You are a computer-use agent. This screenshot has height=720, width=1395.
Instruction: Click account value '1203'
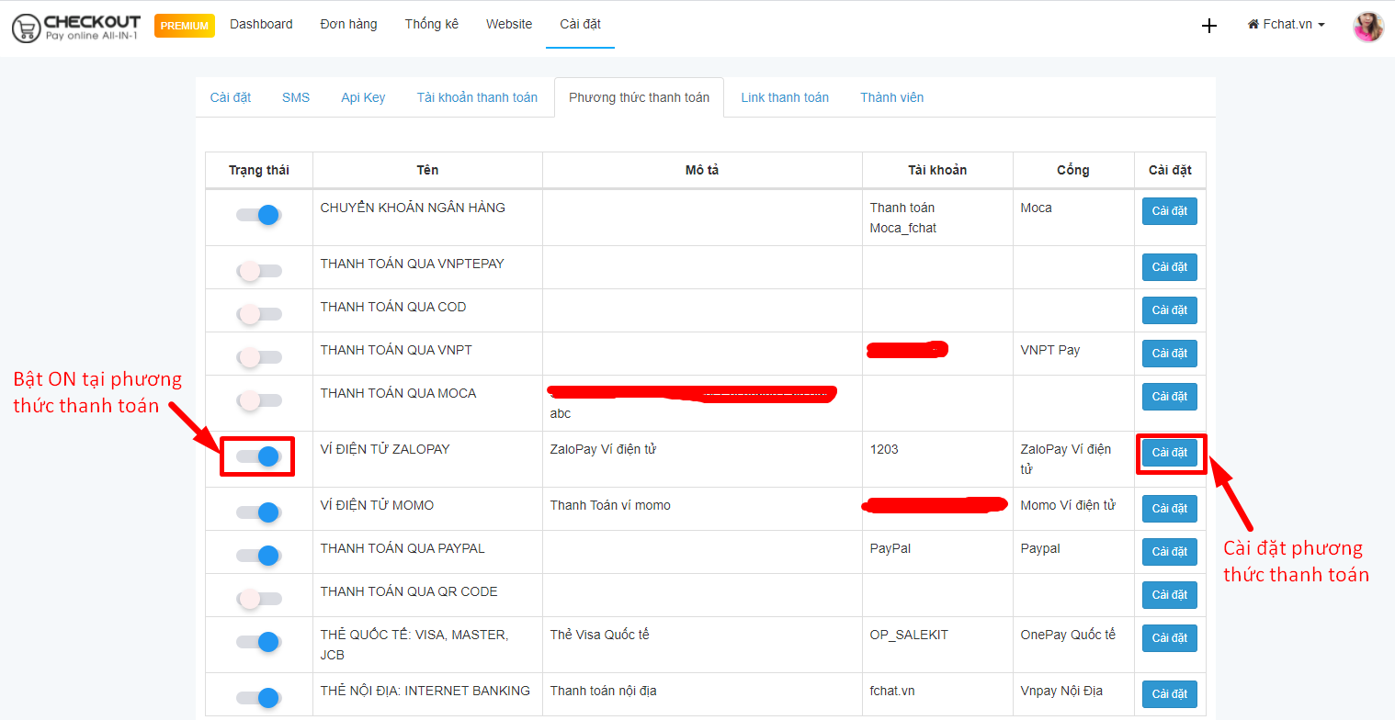(x=884, y=449)
